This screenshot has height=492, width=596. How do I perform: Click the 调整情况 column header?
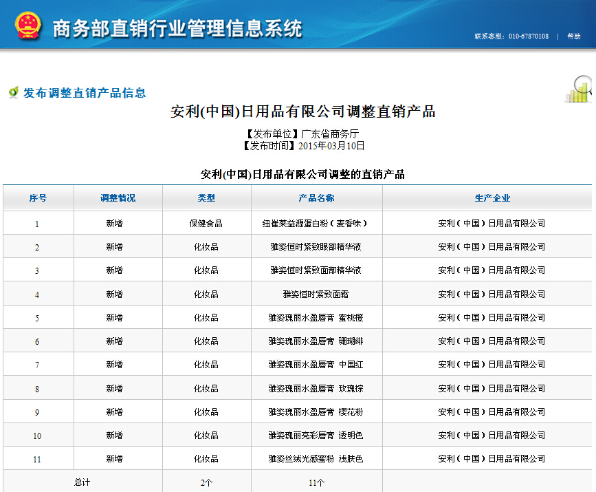pyautogui.click(x=118, y=198)
